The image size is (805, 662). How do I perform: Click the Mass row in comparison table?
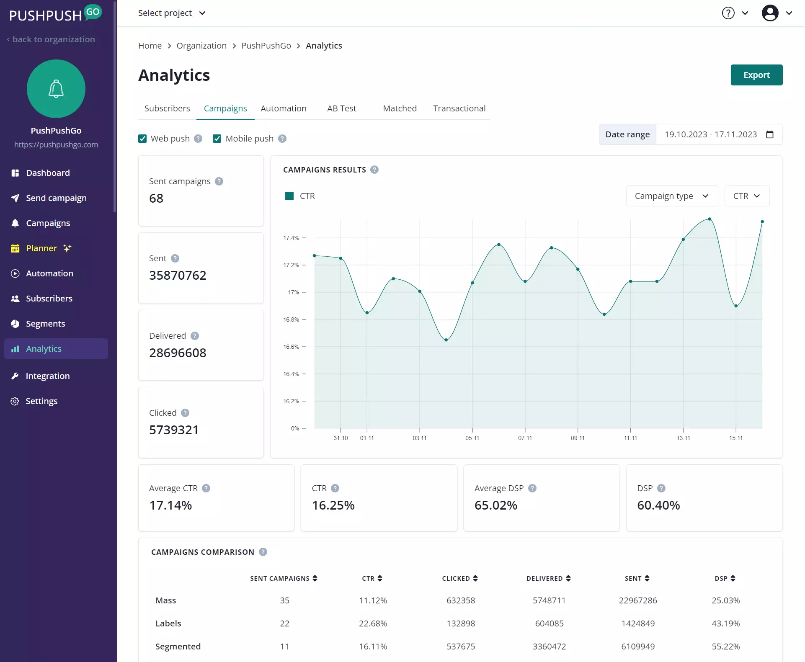[460, 600]
